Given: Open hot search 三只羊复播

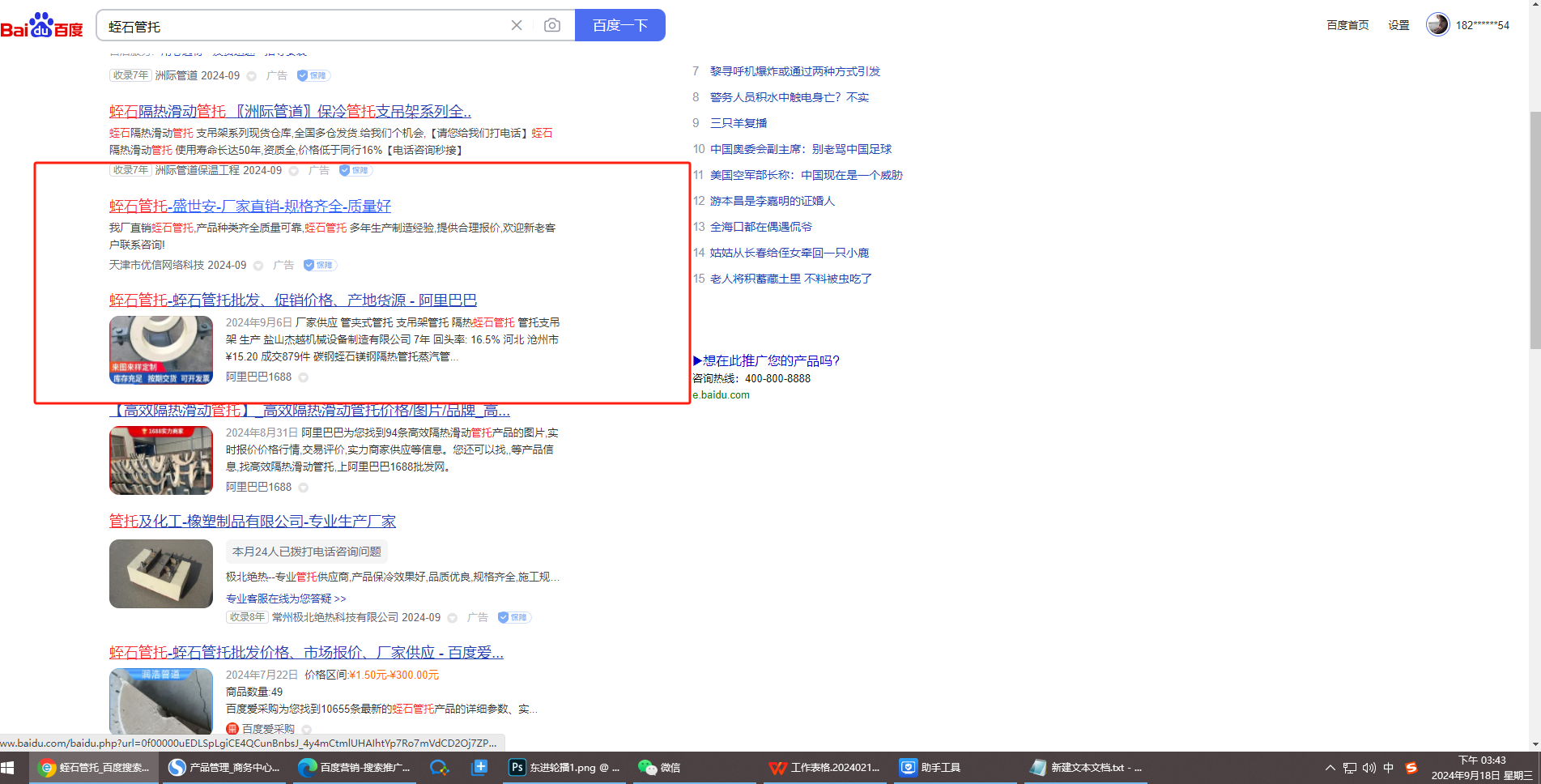Looking at the screenshot, I should click(x=739, y=123).
